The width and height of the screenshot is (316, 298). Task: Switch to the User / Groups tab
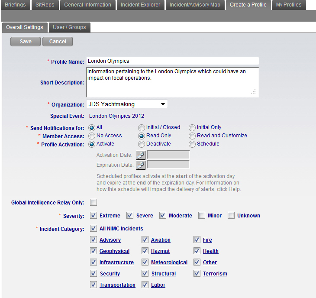(69, 27)
